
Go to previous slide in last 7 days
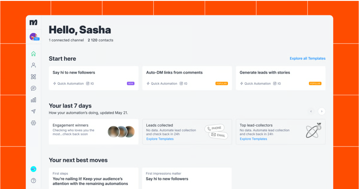coord(311,111)
